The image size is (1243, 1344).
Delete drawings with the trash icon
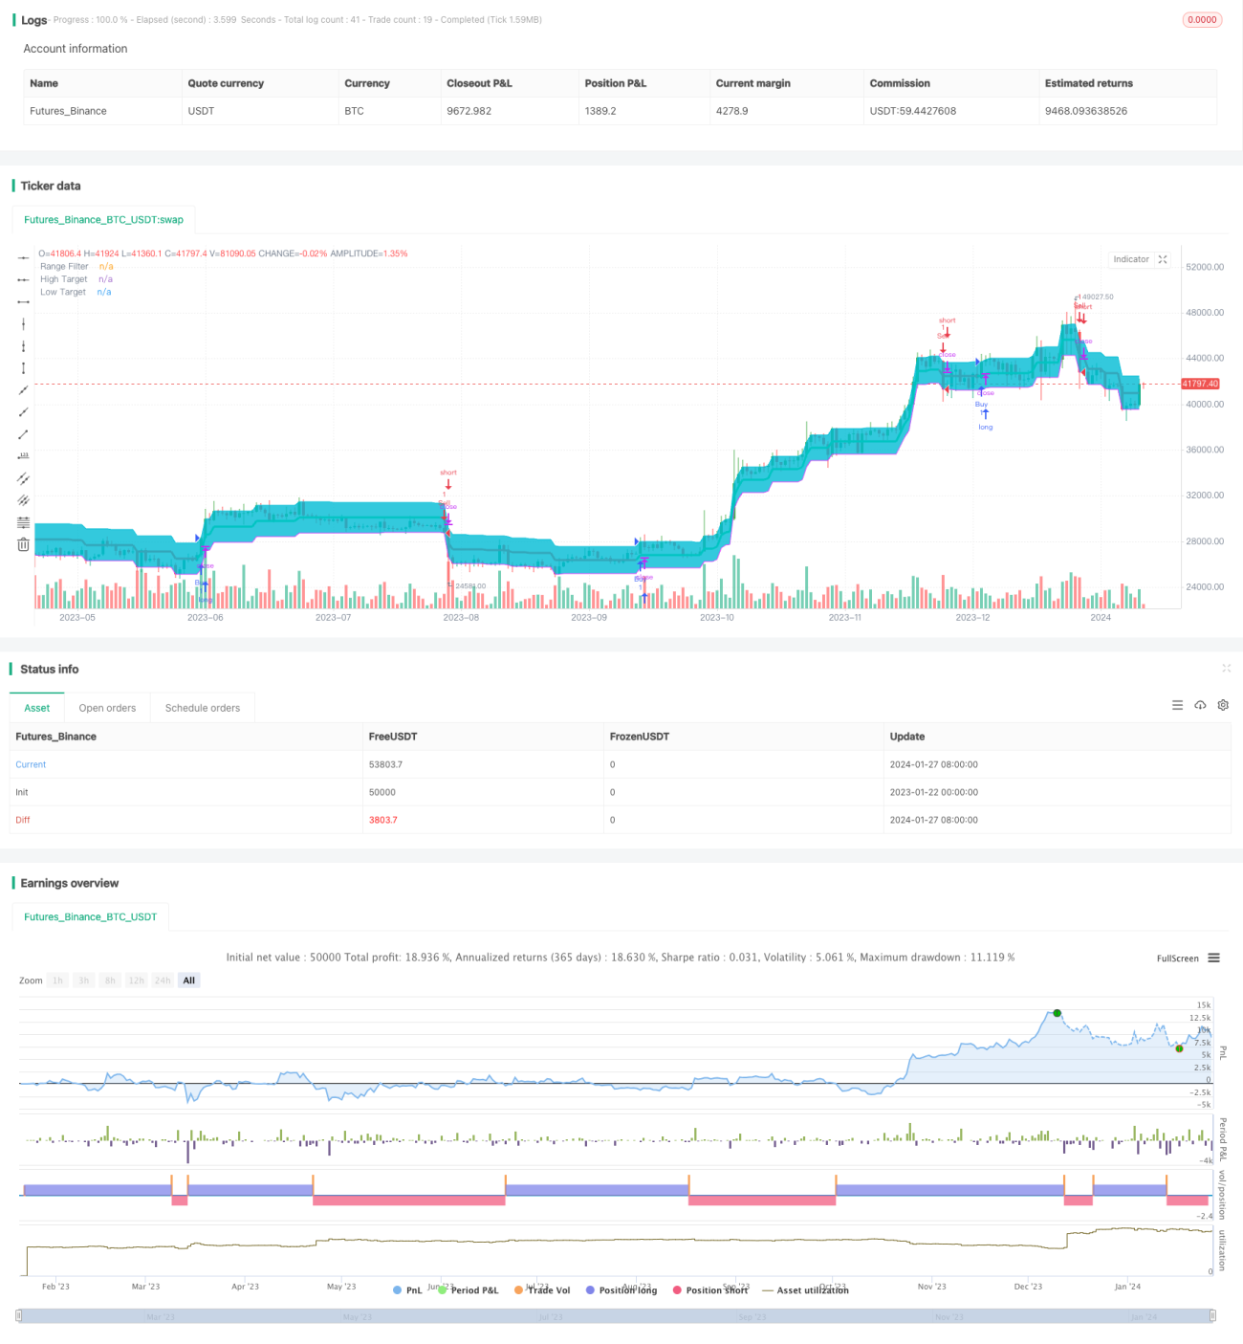click(23, 544)
